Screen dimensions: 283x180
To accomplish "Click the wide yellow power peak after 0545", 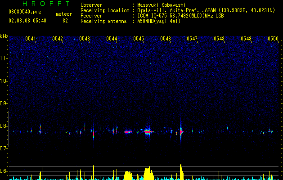I will 148,173.
